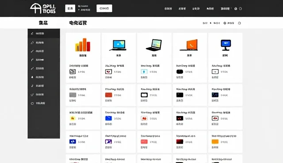Click the orange rectangle product icon
The width and height of the screenshot is (283, 163).
215,142
